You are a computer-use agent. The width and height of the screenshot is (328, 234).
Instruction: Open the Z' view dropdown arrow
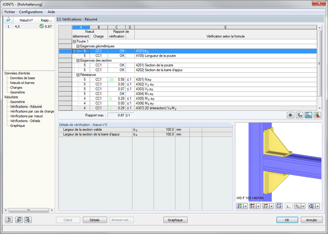click(272, 206)
